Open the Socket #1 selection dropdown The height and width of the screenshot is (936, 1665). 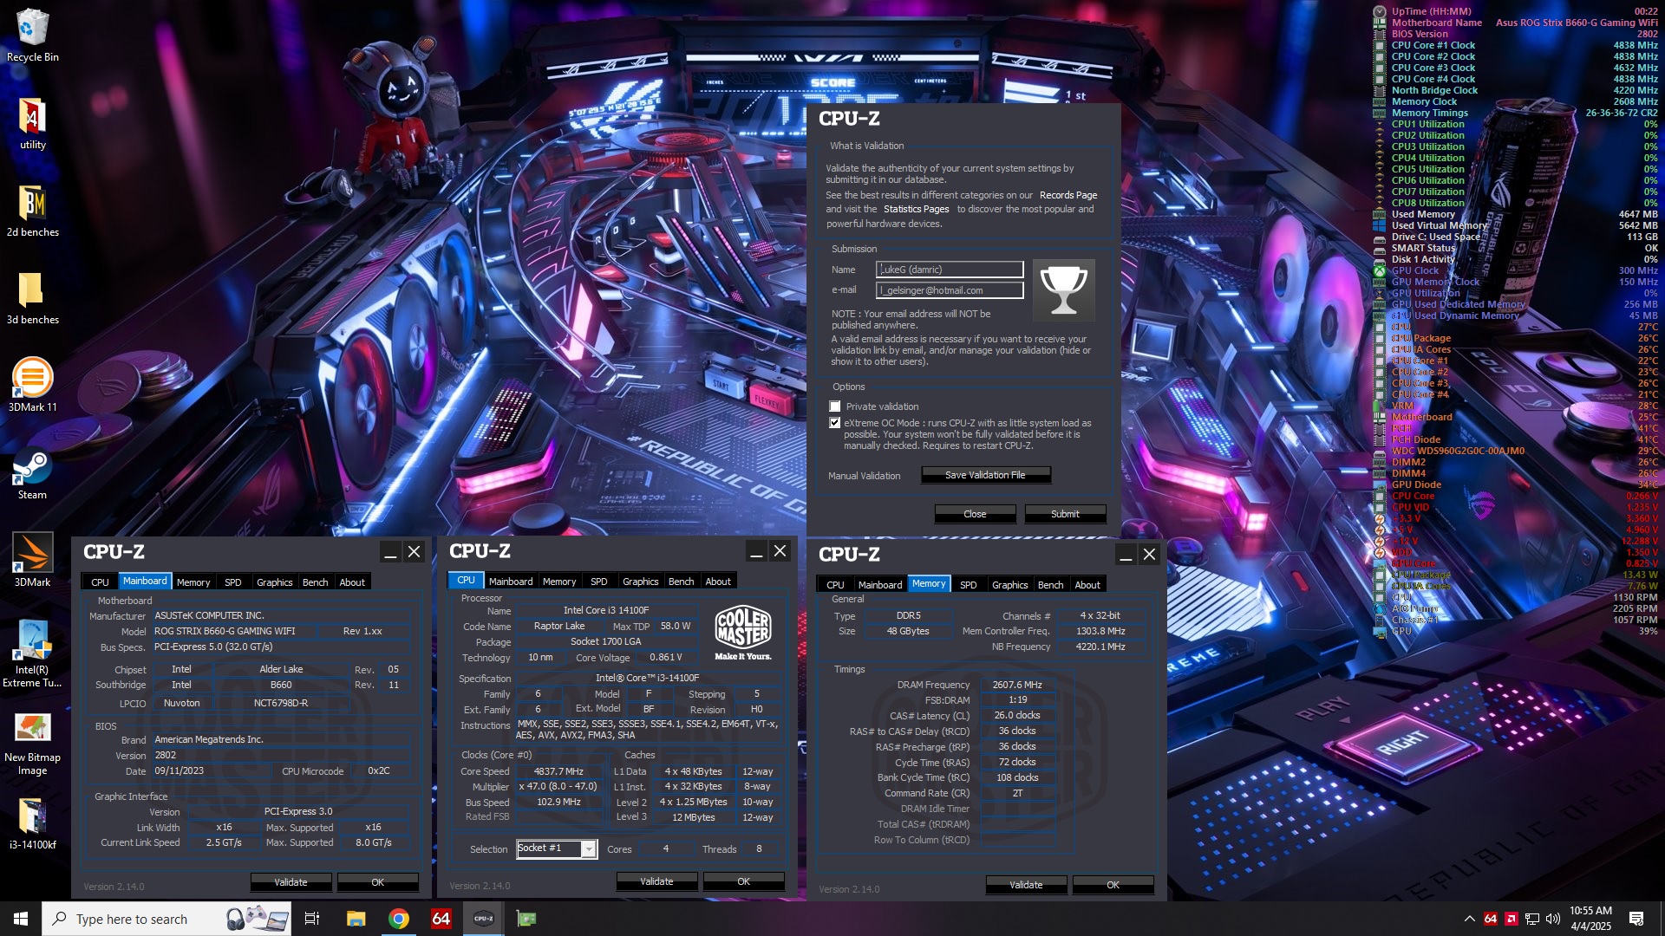coord(589,848)
